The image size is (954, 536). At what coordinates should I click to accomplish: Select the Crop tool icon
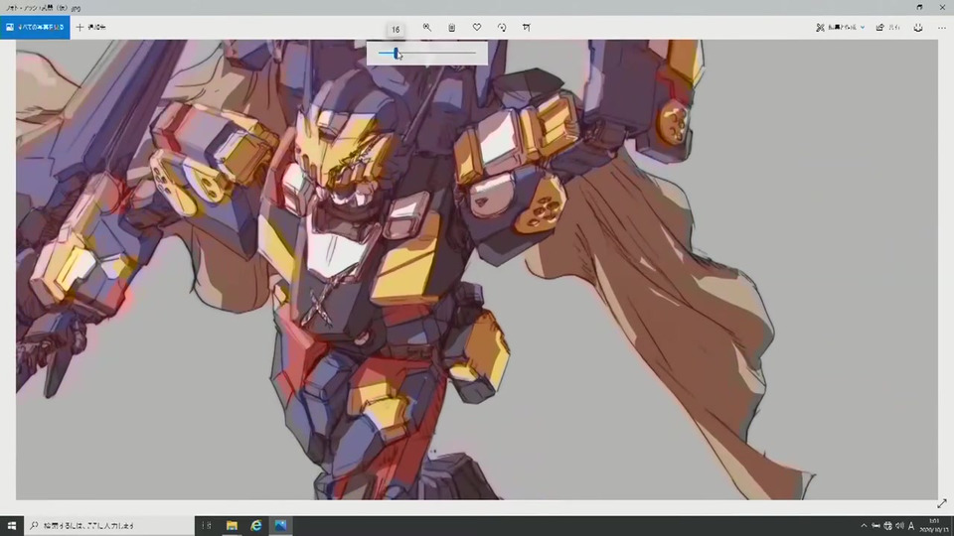(x=527, y=28)
